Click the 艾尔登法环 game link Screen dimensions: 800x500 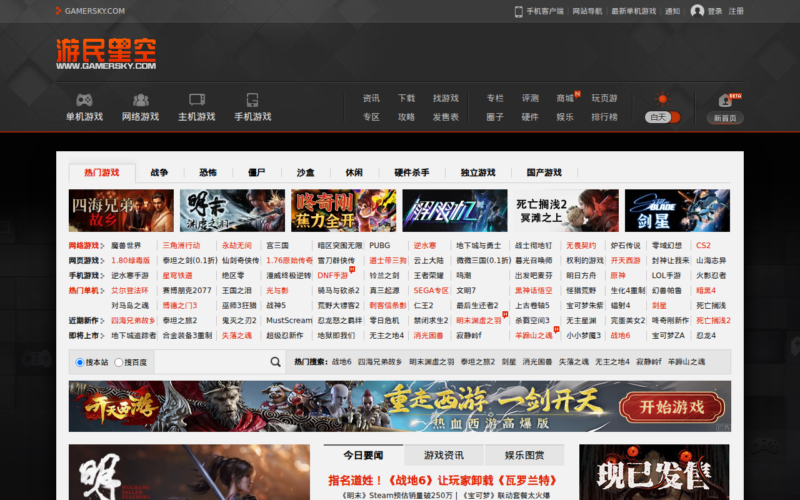pos(130,291)
